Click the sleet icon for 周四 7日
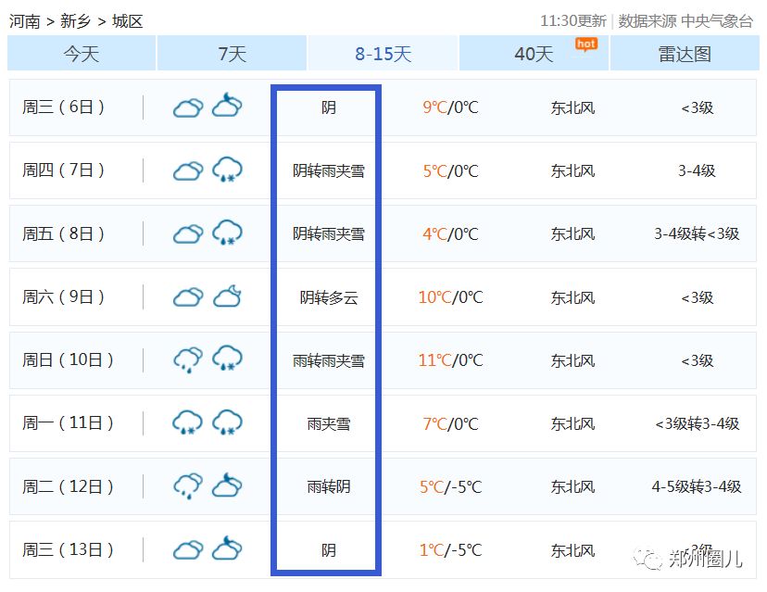This screenshot has height=592, width=767. click(x=227, y=170)
